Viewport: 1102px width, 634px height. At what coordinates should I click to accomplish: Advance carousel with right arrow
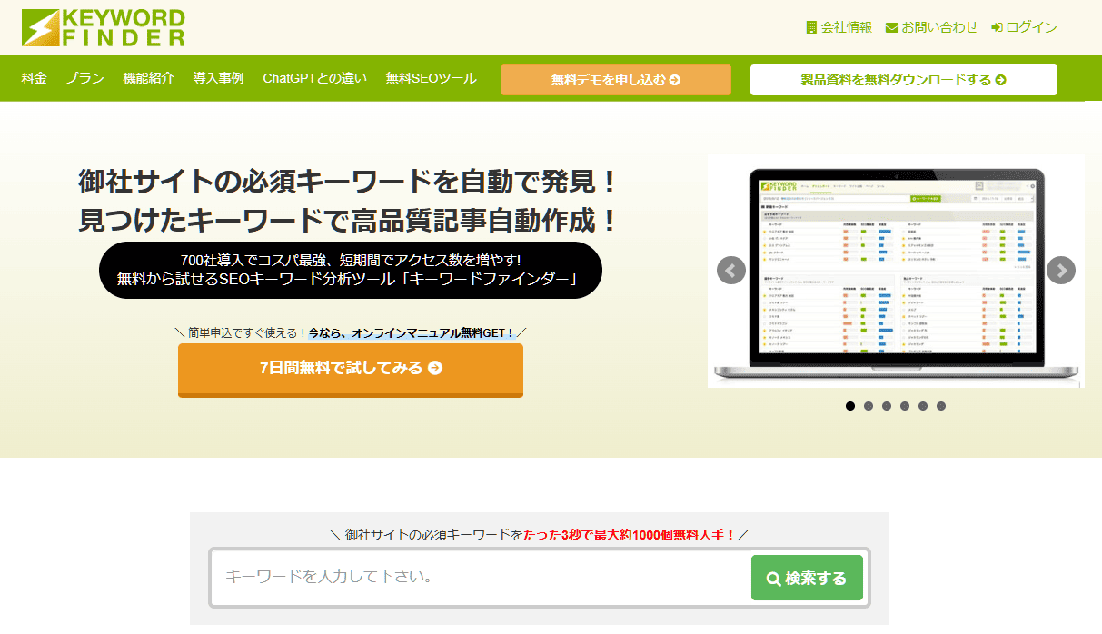(x=1060, y=271)
